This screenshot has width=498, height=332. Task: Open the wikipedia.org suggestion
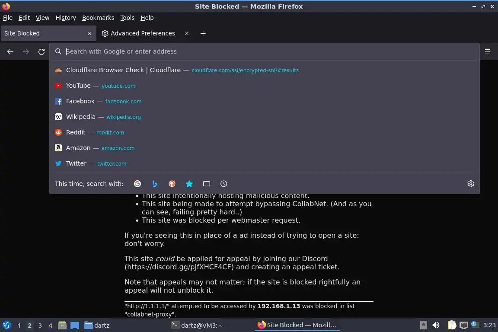(x=265, y=117)
